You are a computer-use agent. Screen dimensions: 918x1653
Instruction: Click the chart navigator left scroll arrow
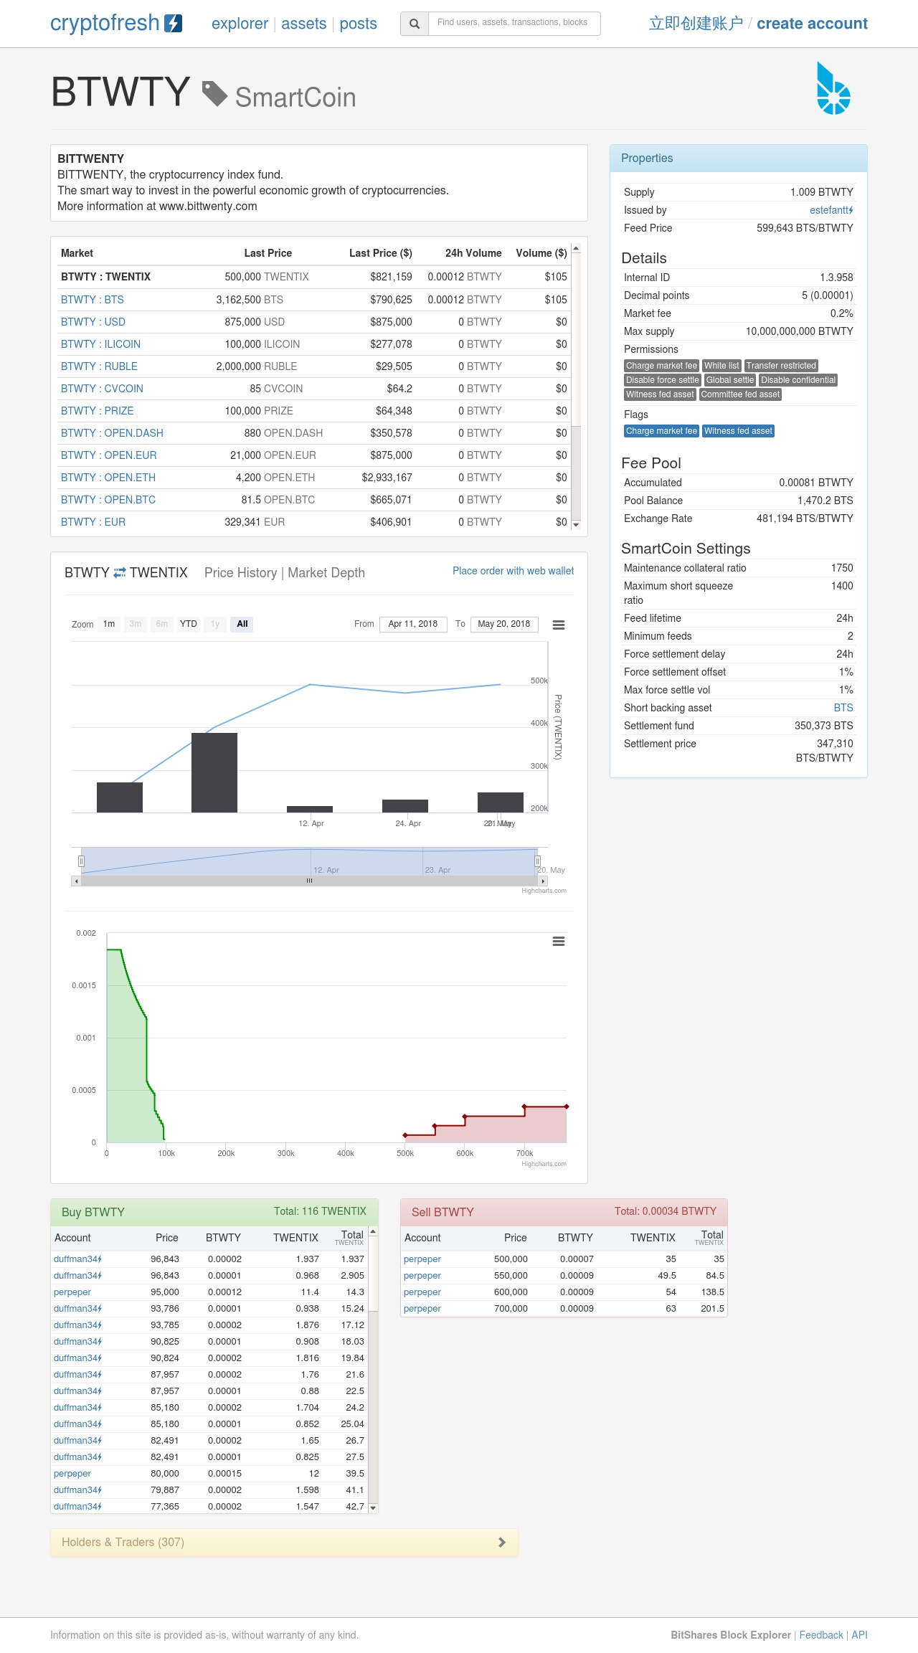pos(76,881)
